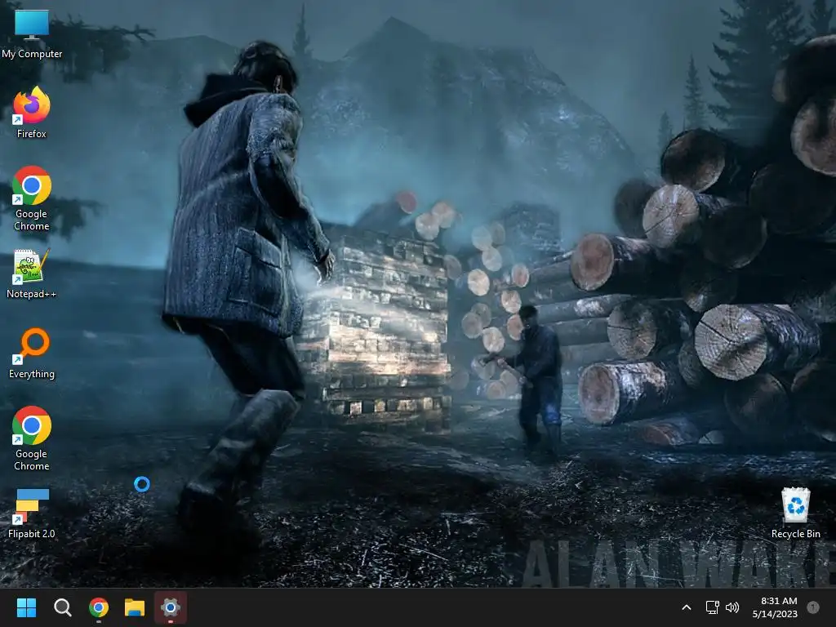
Task: Open the clock showing 8:31 AM
Action: coord(775,607)
